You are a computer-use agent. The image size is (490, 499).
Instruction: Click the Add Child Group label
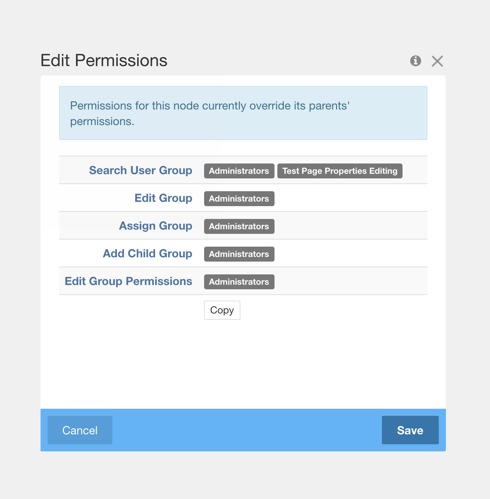pyautogui.click(x=147, y=253)
